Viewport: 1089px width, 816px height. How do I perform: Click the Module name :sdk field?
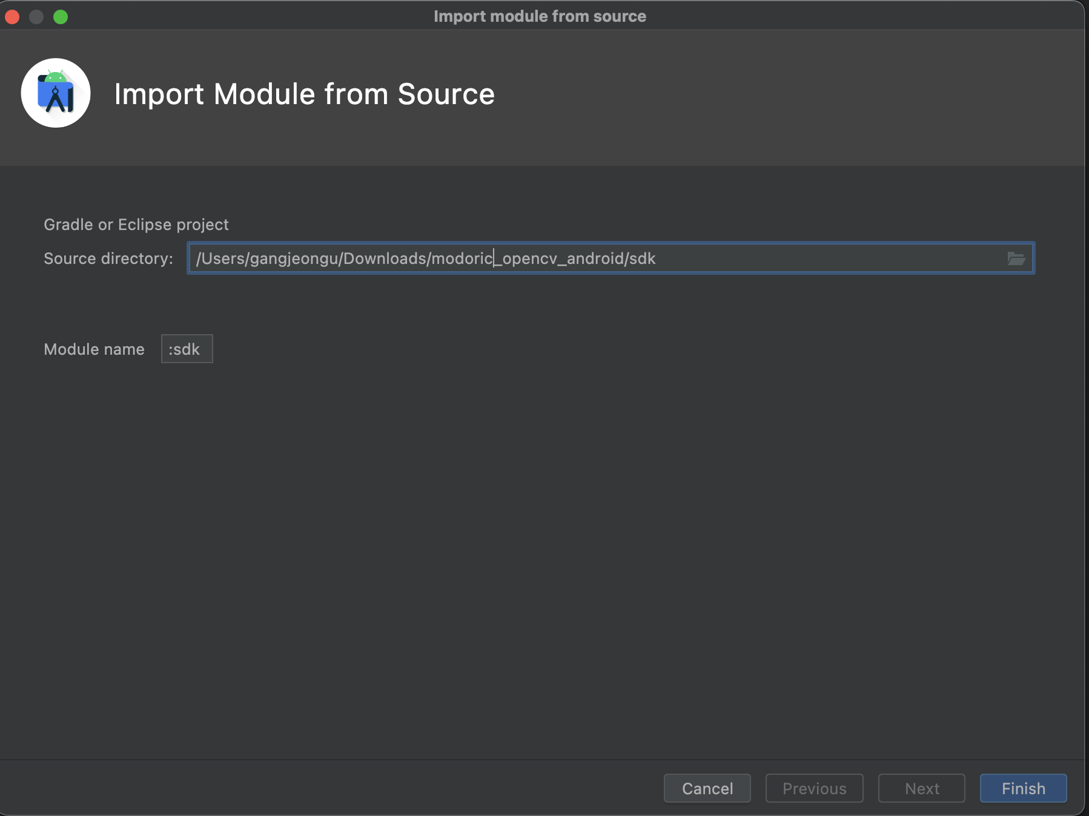tap(187, 349)
